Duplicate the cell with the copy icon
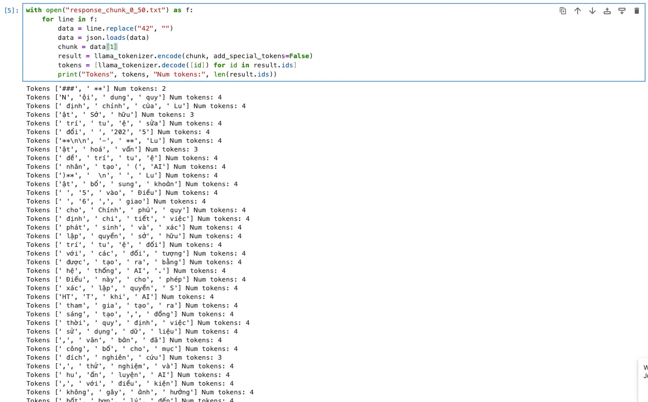Viewport: 648px width, 402px height. [x=563, y=11]
